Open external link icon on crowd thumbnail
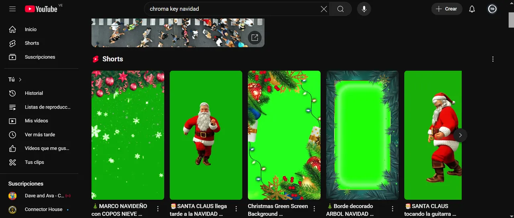This screenshot has width=514, height=218. [x=255, y=38]
